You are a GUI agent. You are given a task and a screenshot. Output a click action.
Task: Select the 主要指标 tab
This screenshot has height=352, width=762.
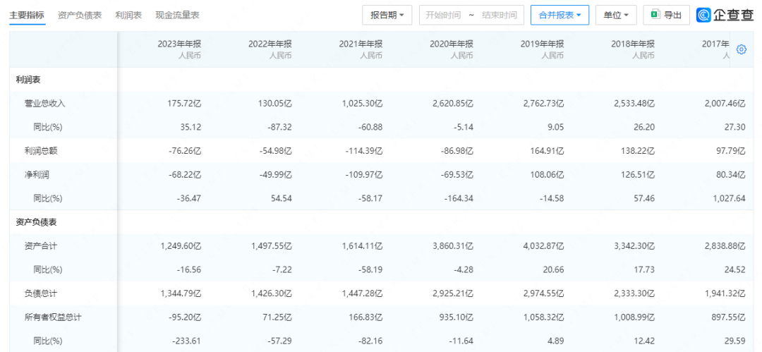point(27,15)
